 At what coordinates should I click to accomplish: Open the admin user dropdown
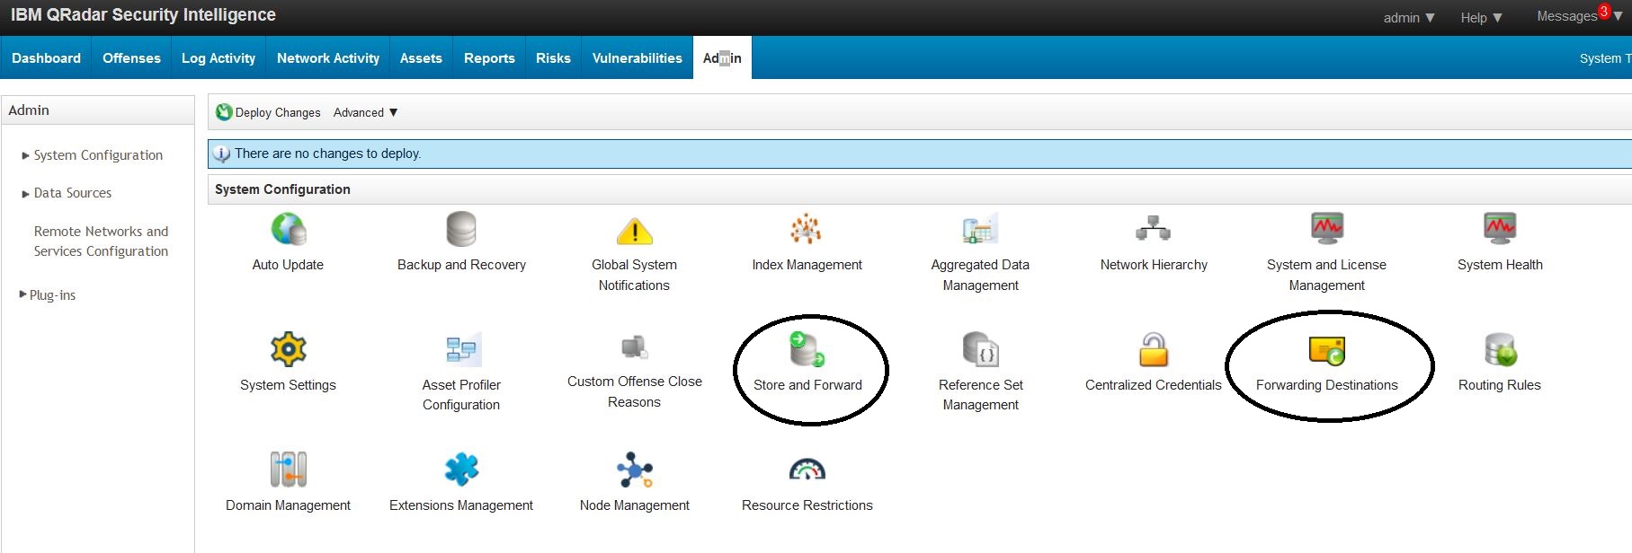click(x=1409, y=18)
